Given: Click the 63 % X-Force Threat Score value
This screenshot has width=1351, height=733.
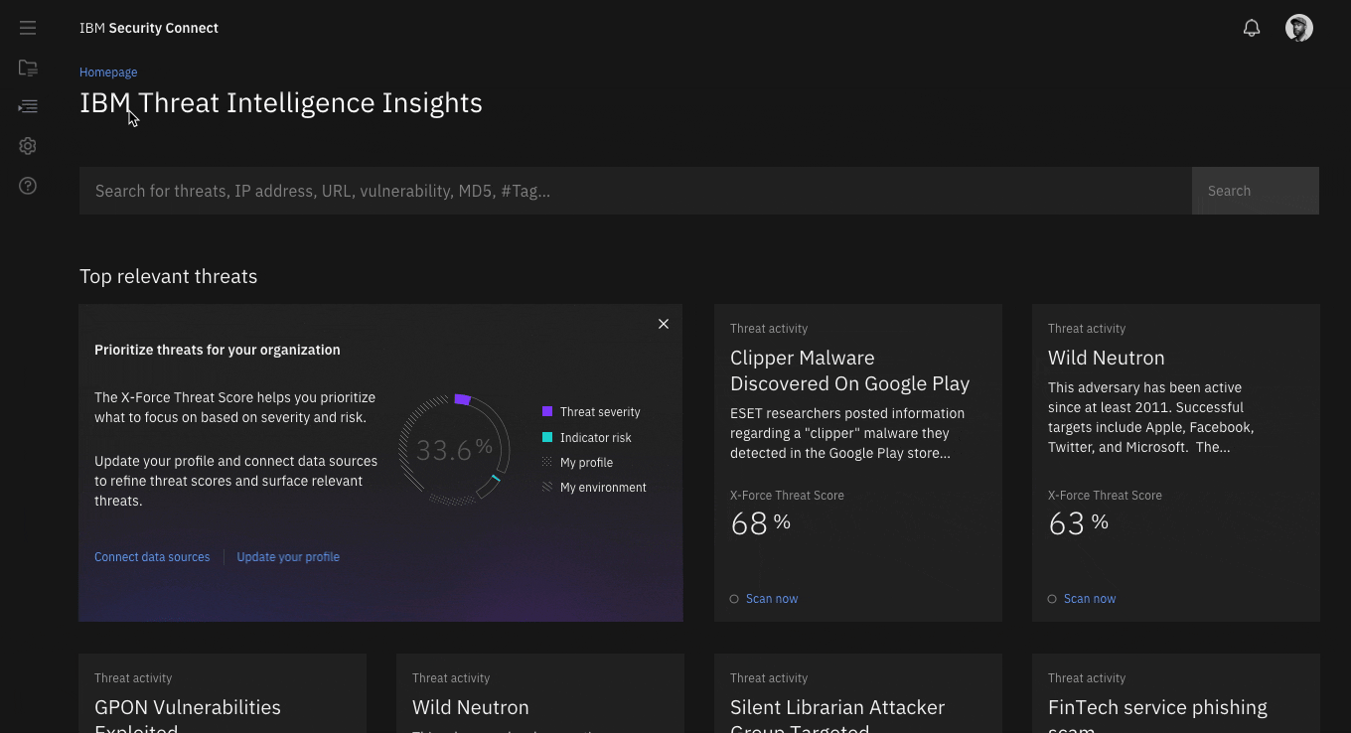Looking at the screenshot, I should tap(1079, 523).
